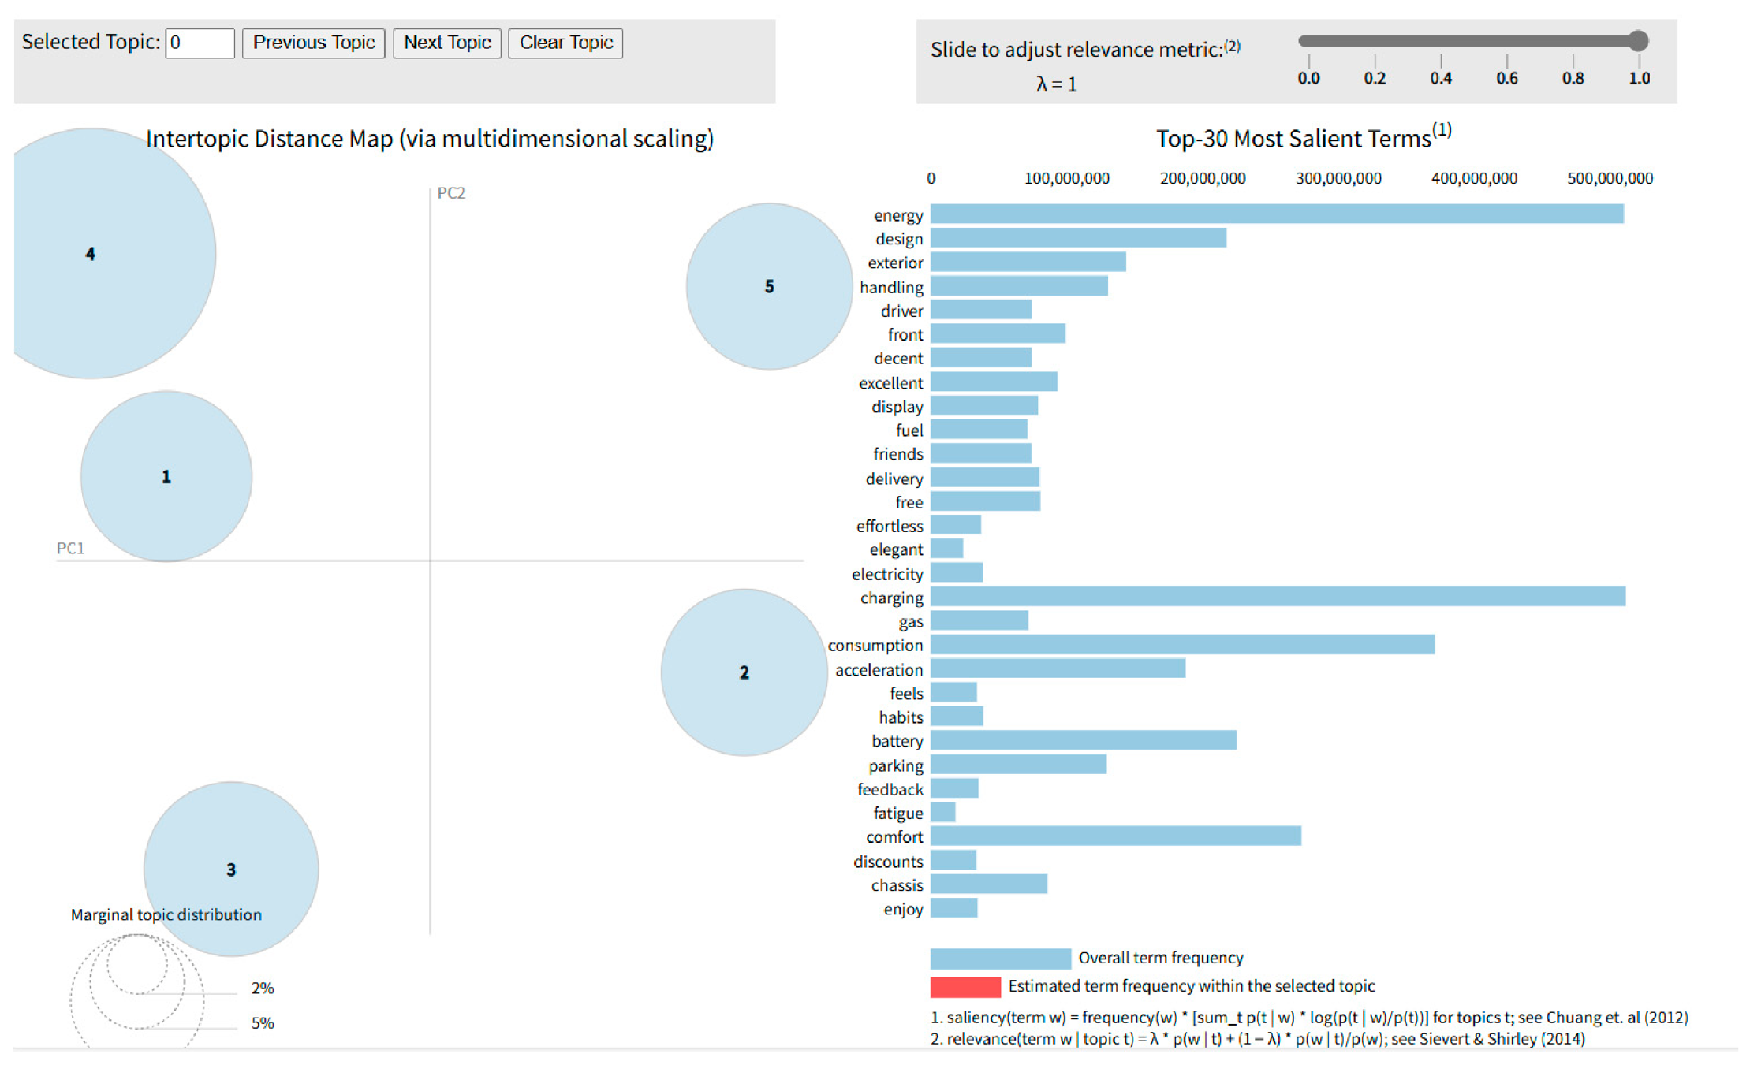Click the 'consumption' term bar
The height and width of the screenshot is (1065, 1750).
1182,644
